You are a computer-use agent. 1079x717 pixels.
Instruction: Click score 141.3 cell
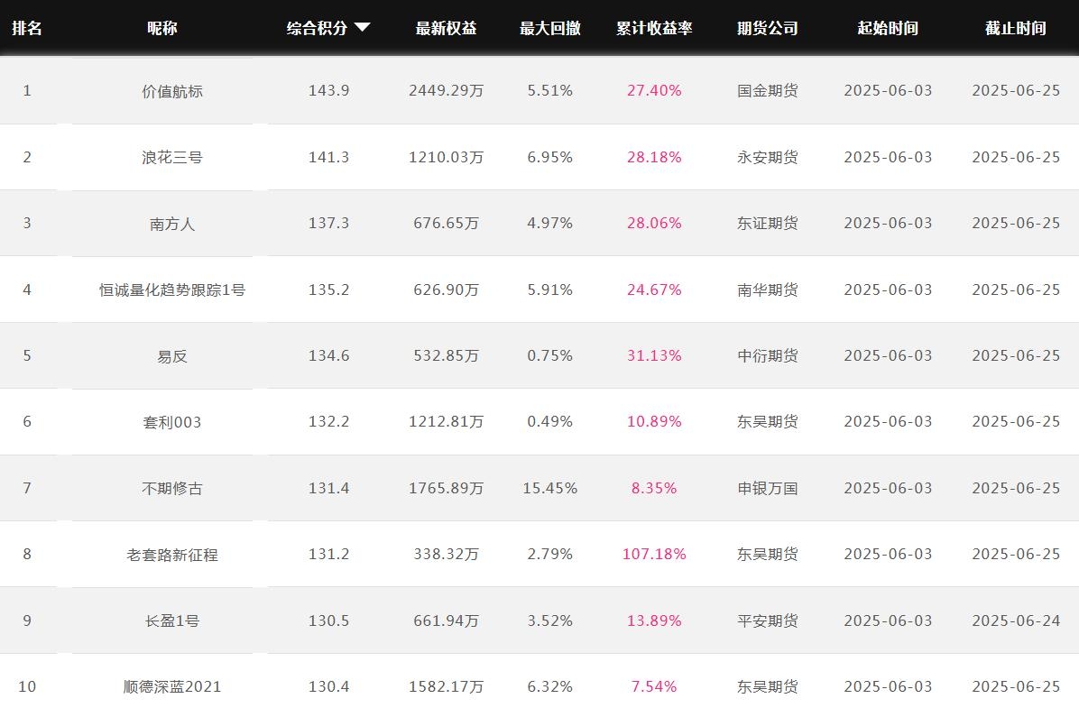click(x=329, y=158)
